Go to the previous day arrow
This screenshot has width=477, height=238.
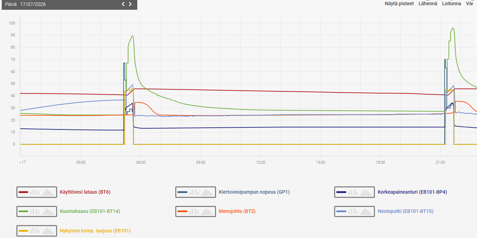123,4
